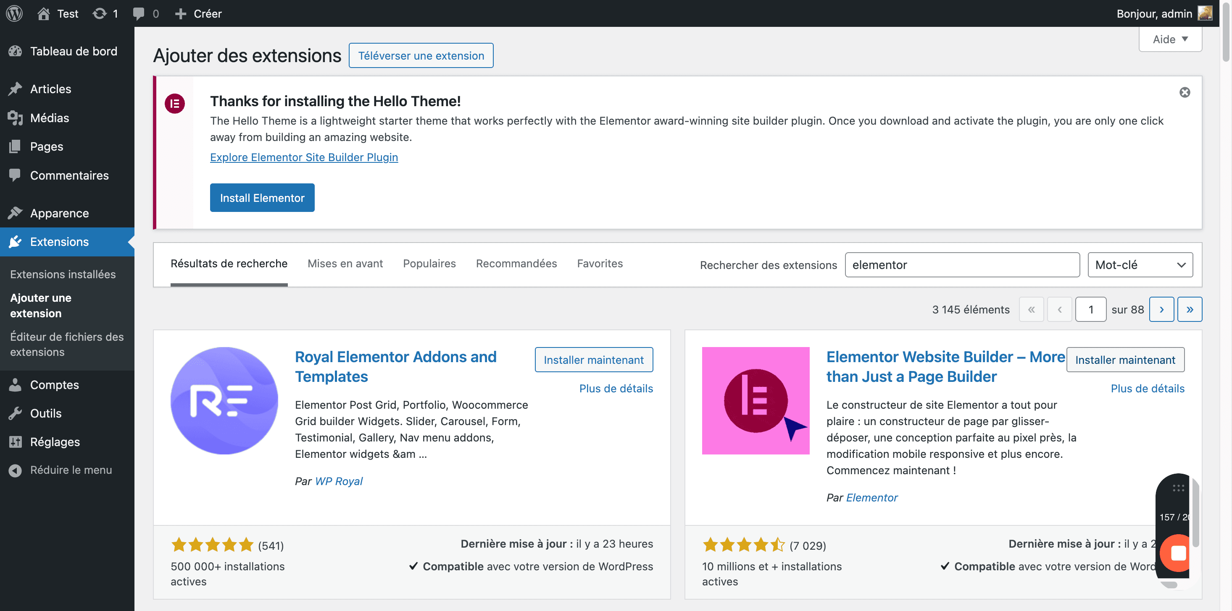
Task: Collapse sidebar with Réduire le menu
Action: (67, 470)
